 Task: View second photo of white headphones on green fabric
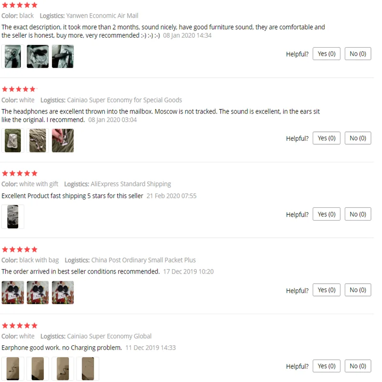tap(38, 140)
